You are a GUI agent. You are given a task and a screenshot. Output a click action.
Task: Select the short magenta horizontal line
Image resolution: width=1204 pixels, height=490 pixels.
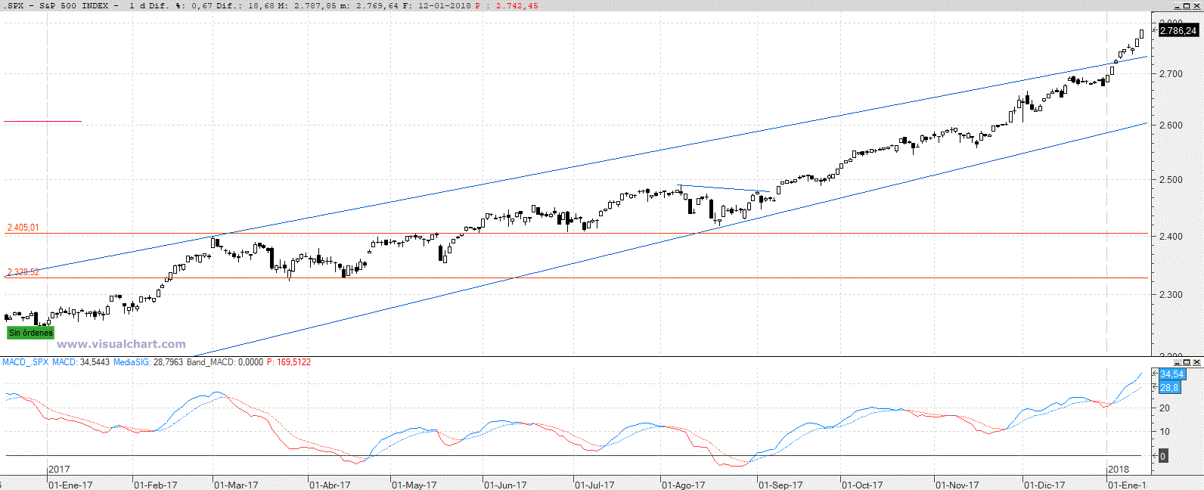point(42,121)
